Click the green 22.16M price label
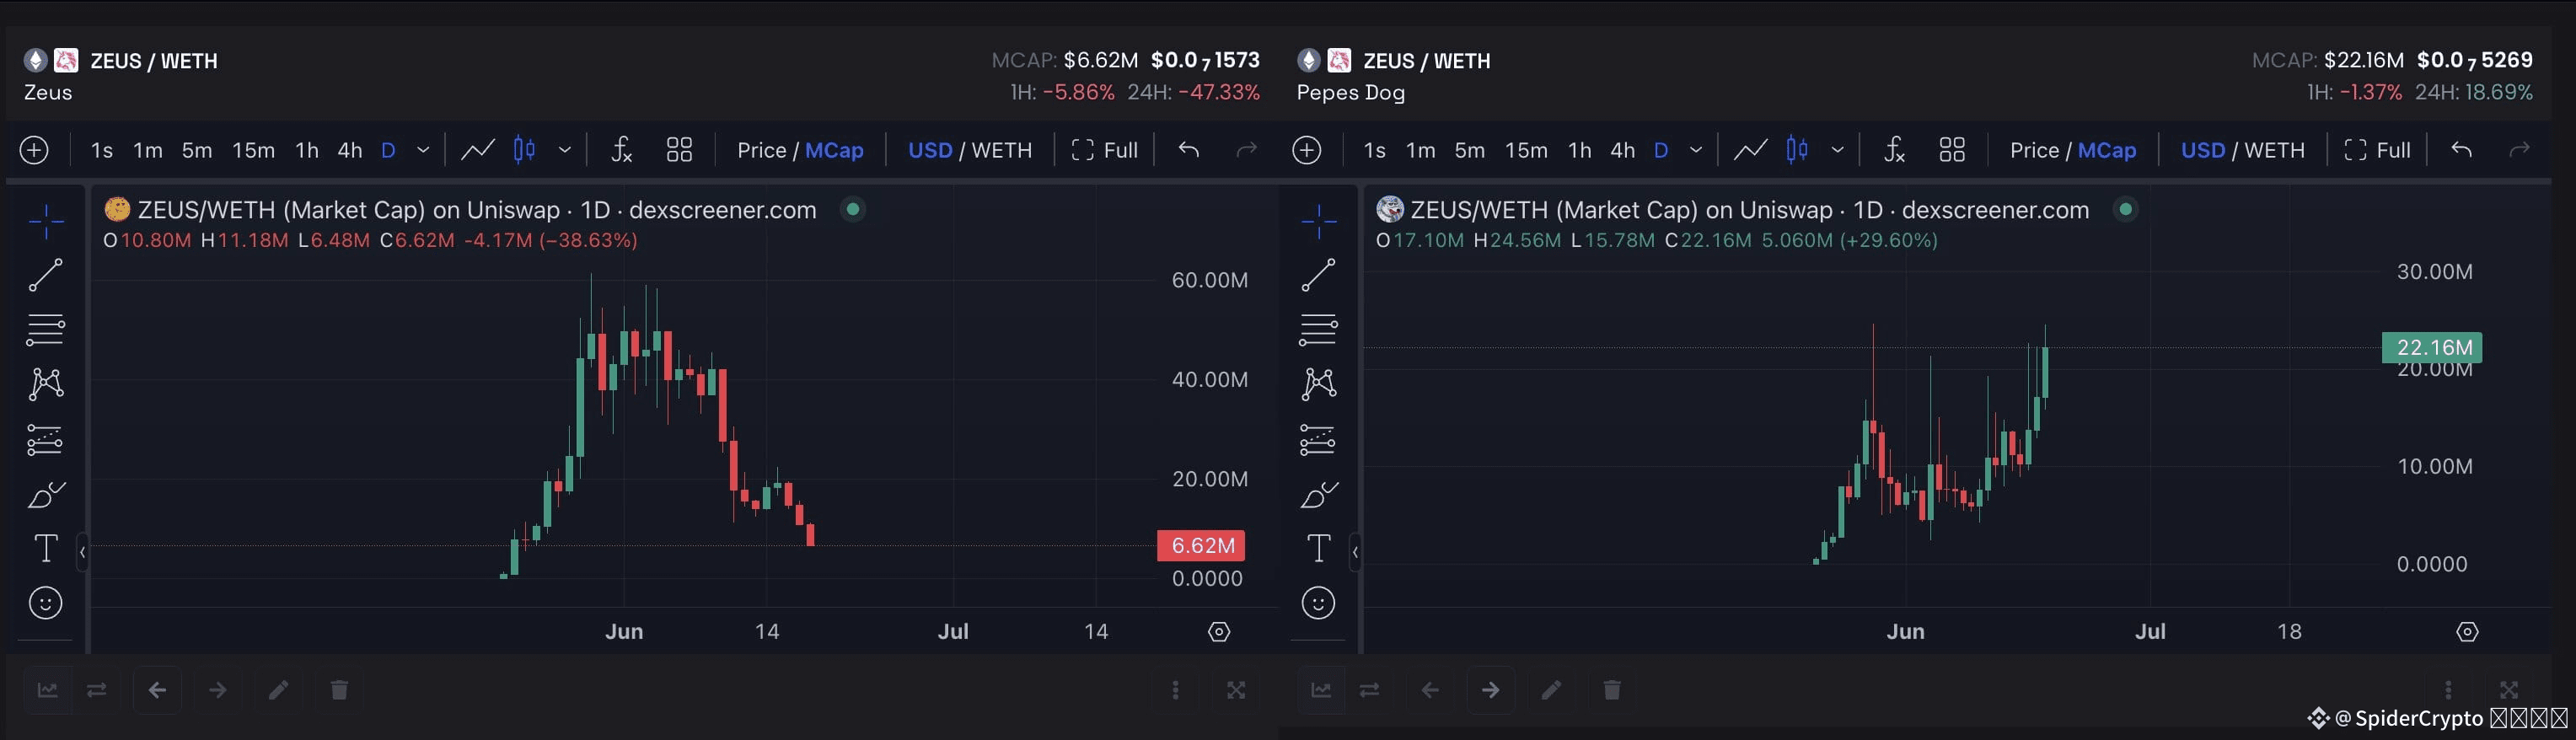The height and width of the screenshot is (740, 2576). point(2433,347)
